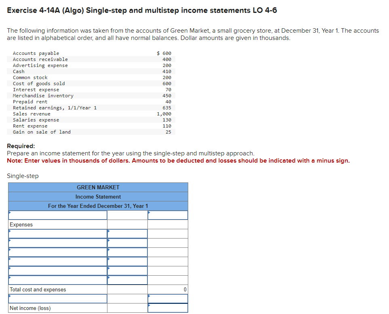
Task: Click the Net income (loss) amount cell
Action: (x=167, y=308)
